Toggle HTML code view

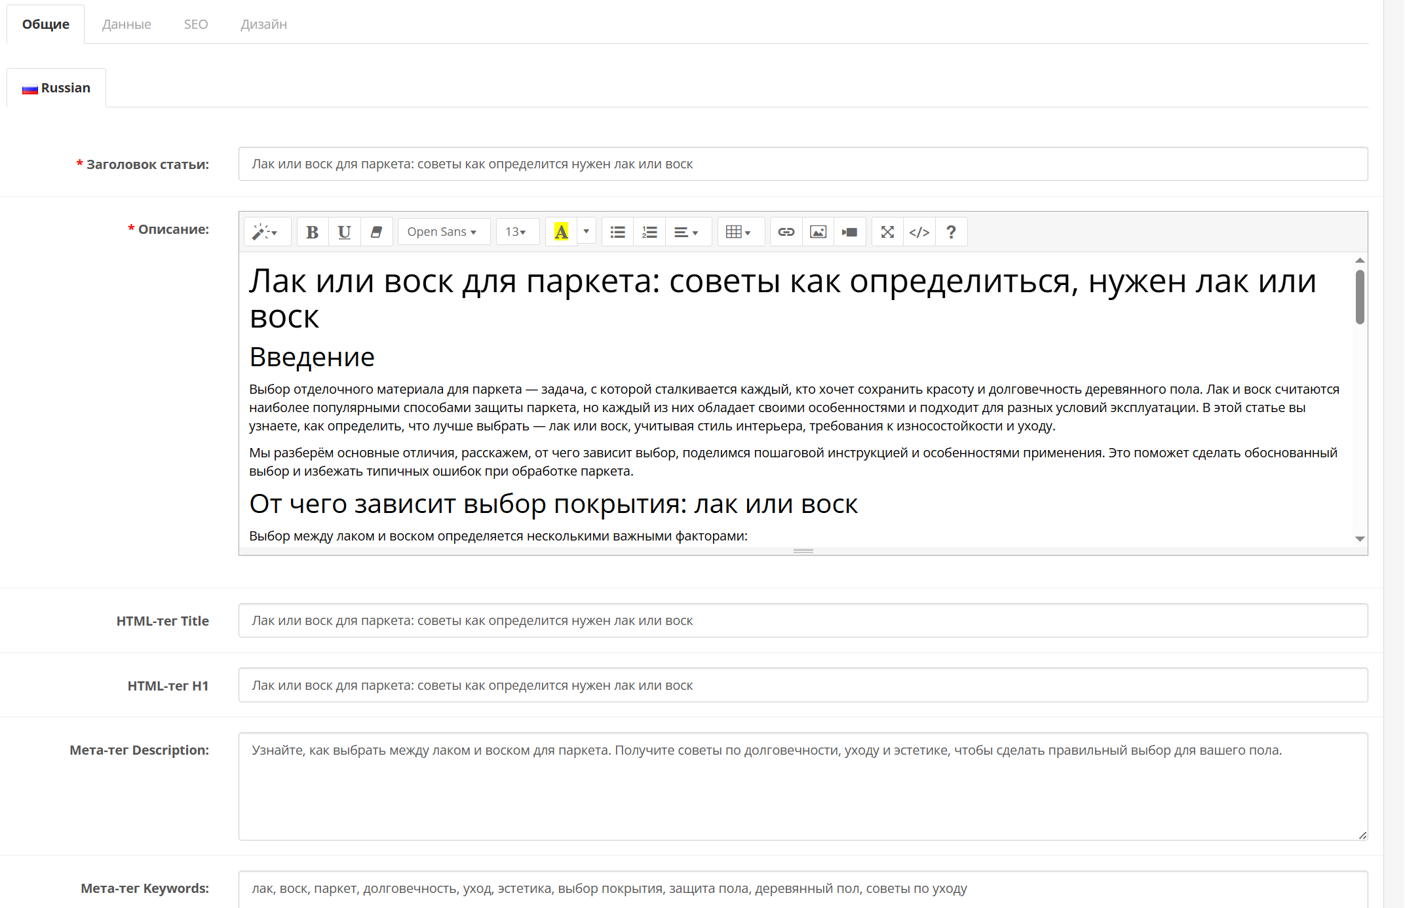[919, 232]
